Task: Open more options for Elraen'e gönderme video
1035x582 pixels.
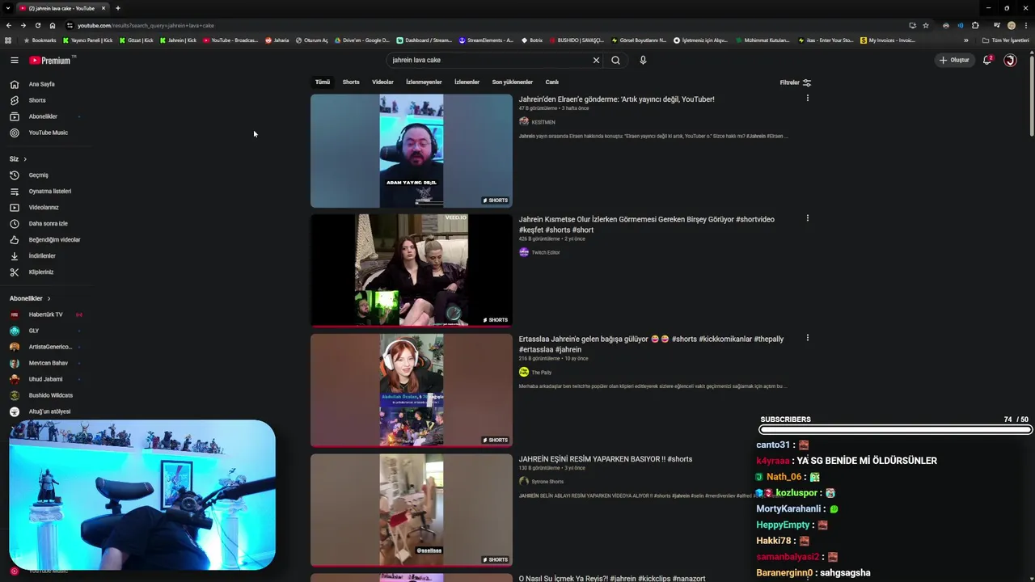Action: coord(807,98)
